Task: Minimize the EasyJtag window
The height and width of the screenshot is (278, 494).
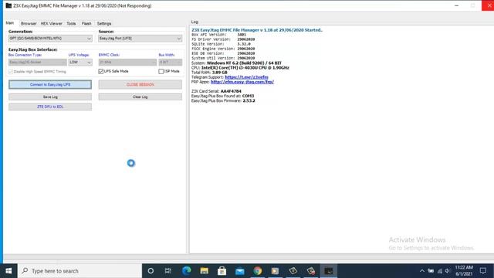Action: (456, 5)
